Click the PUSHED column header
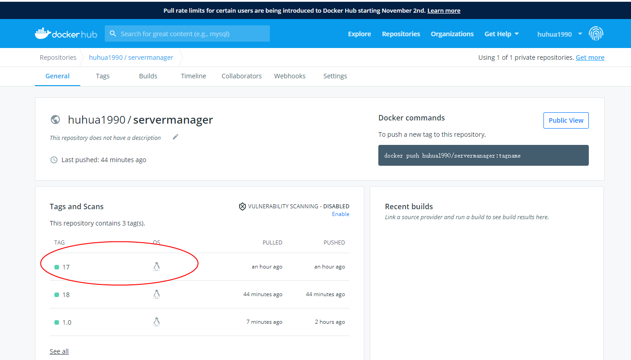The width and height of the screenshot is (631, 360). [x=334, y=243]
